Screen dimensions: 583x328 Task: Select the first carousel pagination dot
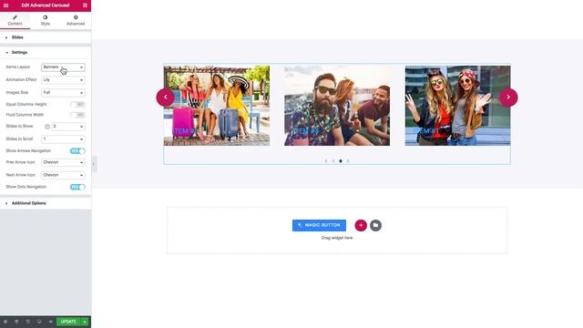pyautogui.click(x=326, y=161)
